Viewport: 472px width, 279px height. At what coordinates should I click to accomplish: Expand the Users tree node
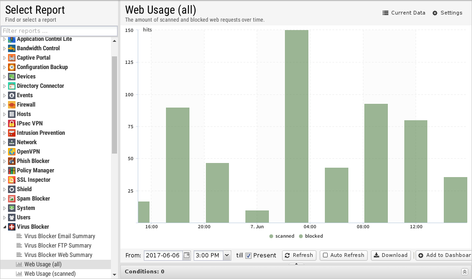pos(4,217)
